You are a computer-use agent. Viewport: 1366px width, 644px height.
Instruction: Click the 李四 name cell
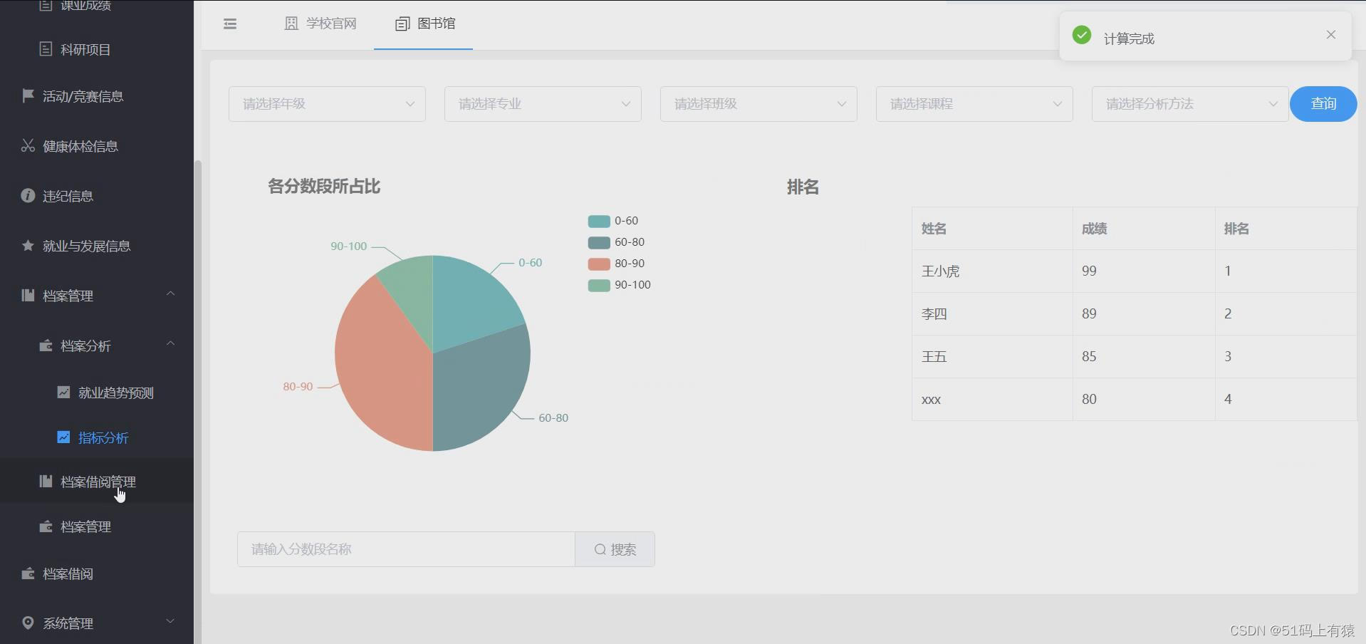tap(992, 313)
